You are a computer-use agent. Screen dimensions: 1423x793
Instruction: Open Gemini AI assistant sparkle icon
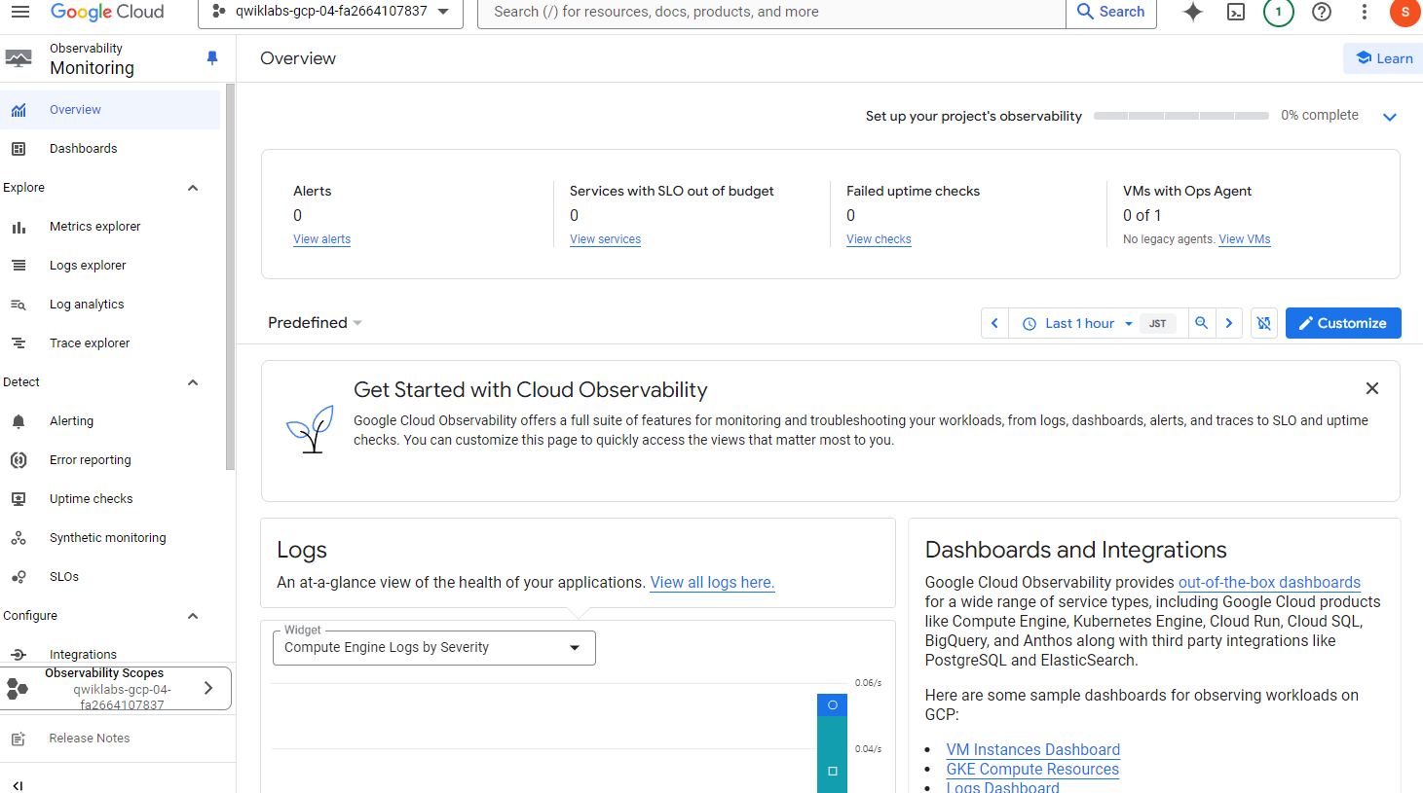(1192, 12)
